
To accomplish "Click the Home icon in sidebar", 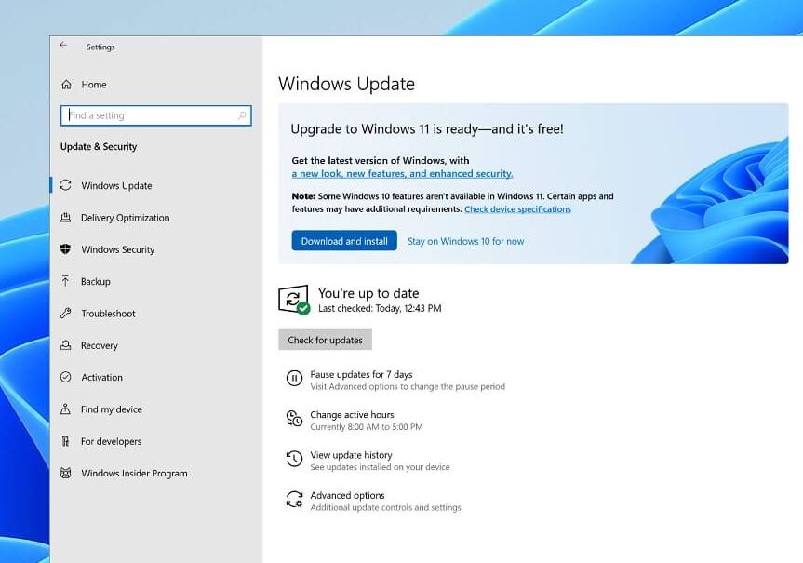I will pos(66,85).
